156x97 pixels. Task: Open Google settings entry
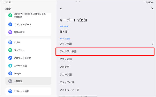[28, 73]
